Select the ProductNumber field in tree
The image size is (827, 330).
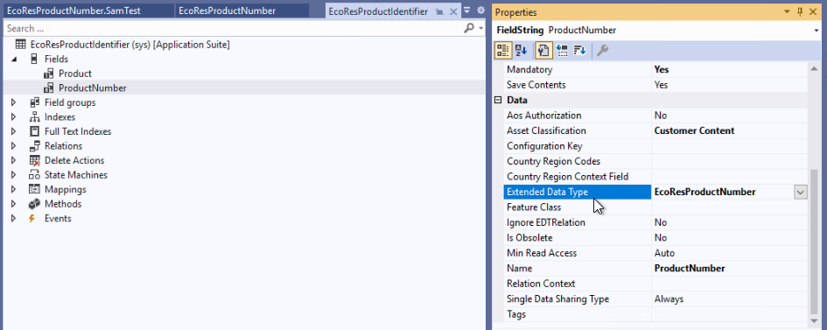[x=92, y=88]
